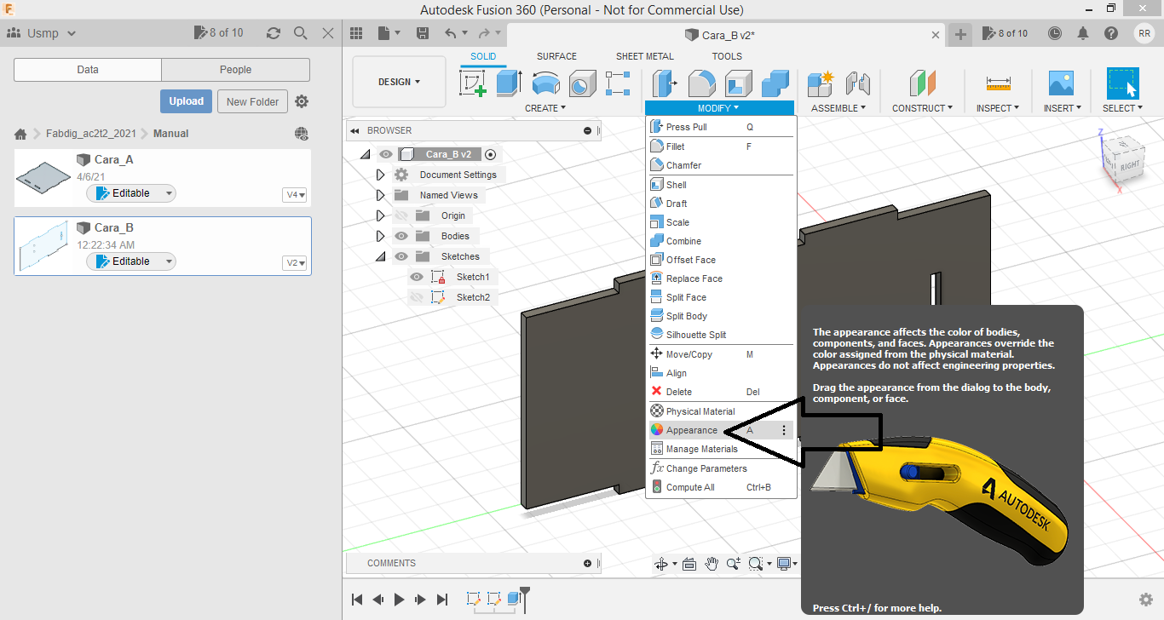Click the New Folder button
1164x620 pixels.
(x=253, y=101)
